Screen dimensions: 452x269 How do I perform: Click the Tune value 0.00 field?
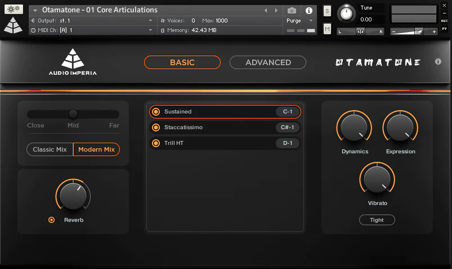(366, 19)
